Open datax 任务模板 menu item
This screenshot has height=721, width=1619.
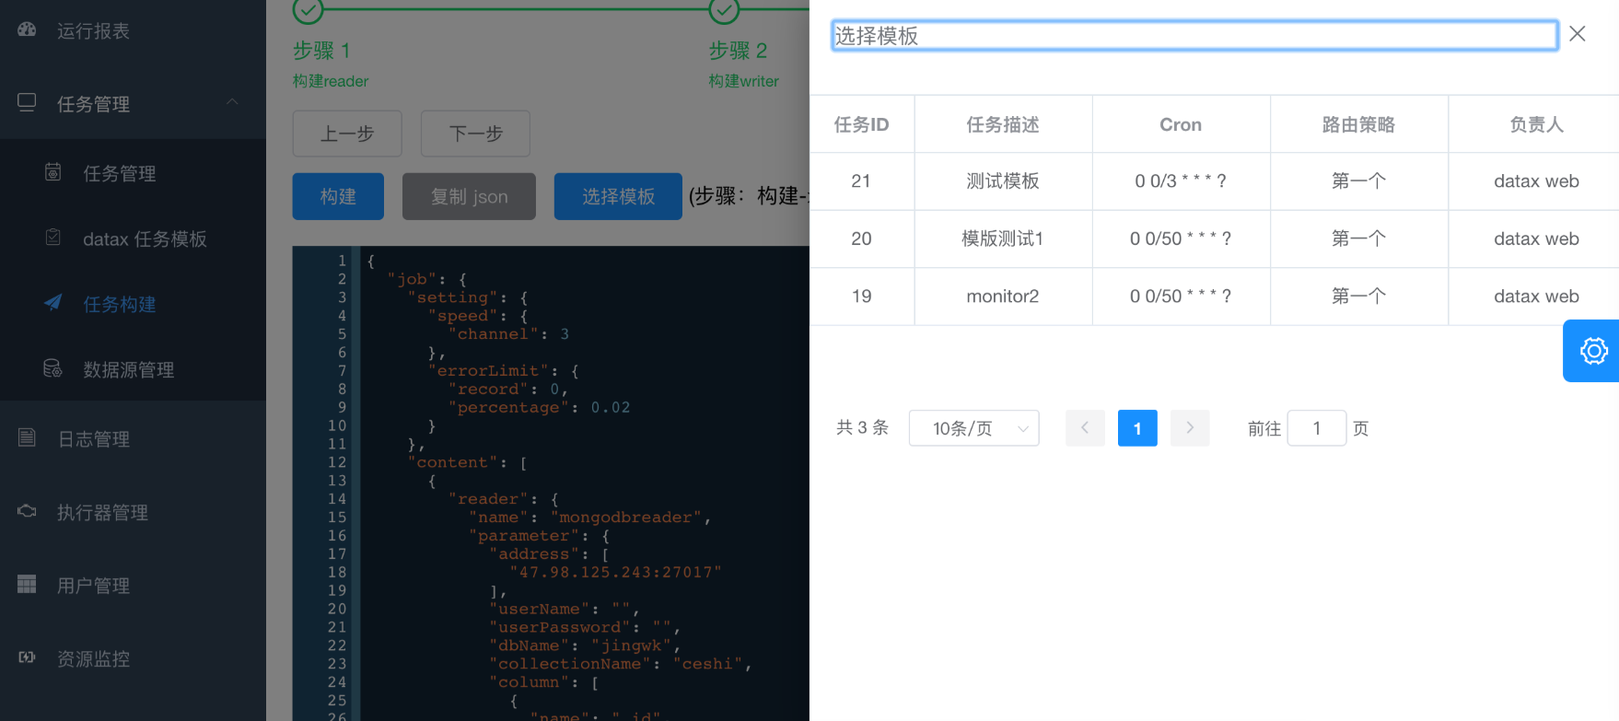click(x=145, y=239)
